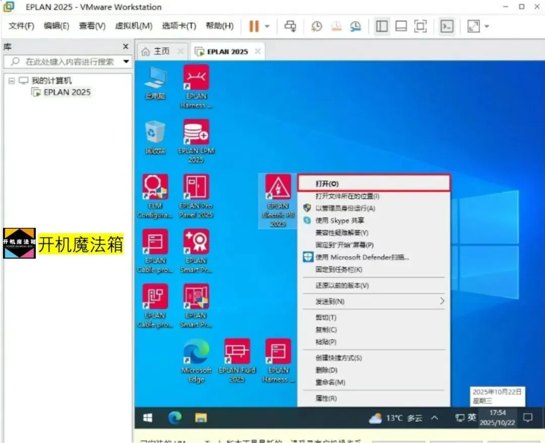The height and width of the screenshot is (443, 545).
Task: Open 属性(R) properties entry
Action: pyautogui.click(x=374, y=398)
